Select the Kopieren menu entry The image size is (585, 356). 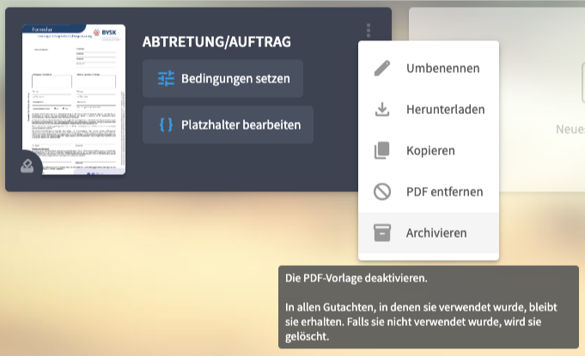[x=429, y=150]
